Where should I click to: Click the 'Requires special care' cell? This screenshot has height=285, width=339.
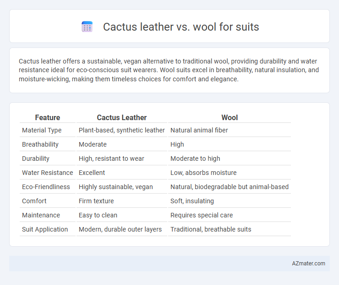pyautogui.click(x=202, y=215)
